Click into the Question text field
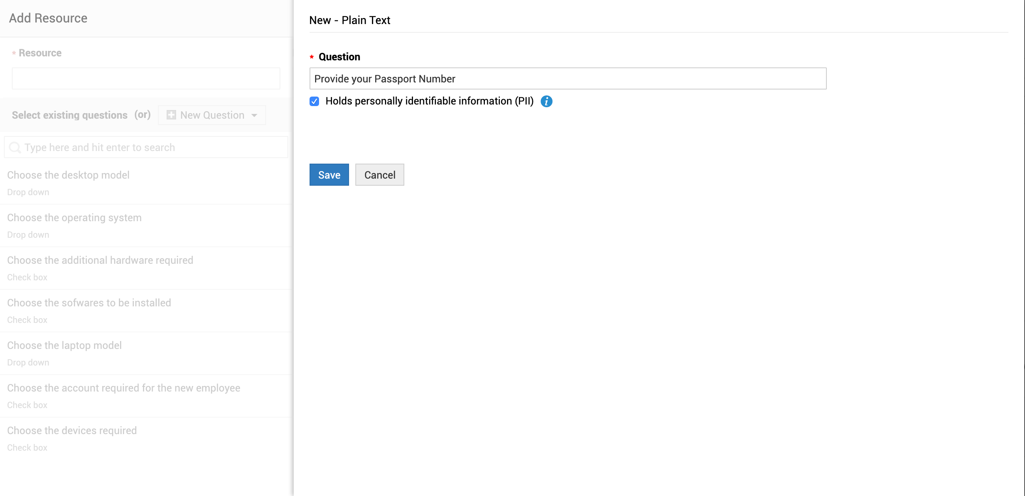The height and width of the screenshot is (496, 1025). pyautogui.click(x=567, y=79)
